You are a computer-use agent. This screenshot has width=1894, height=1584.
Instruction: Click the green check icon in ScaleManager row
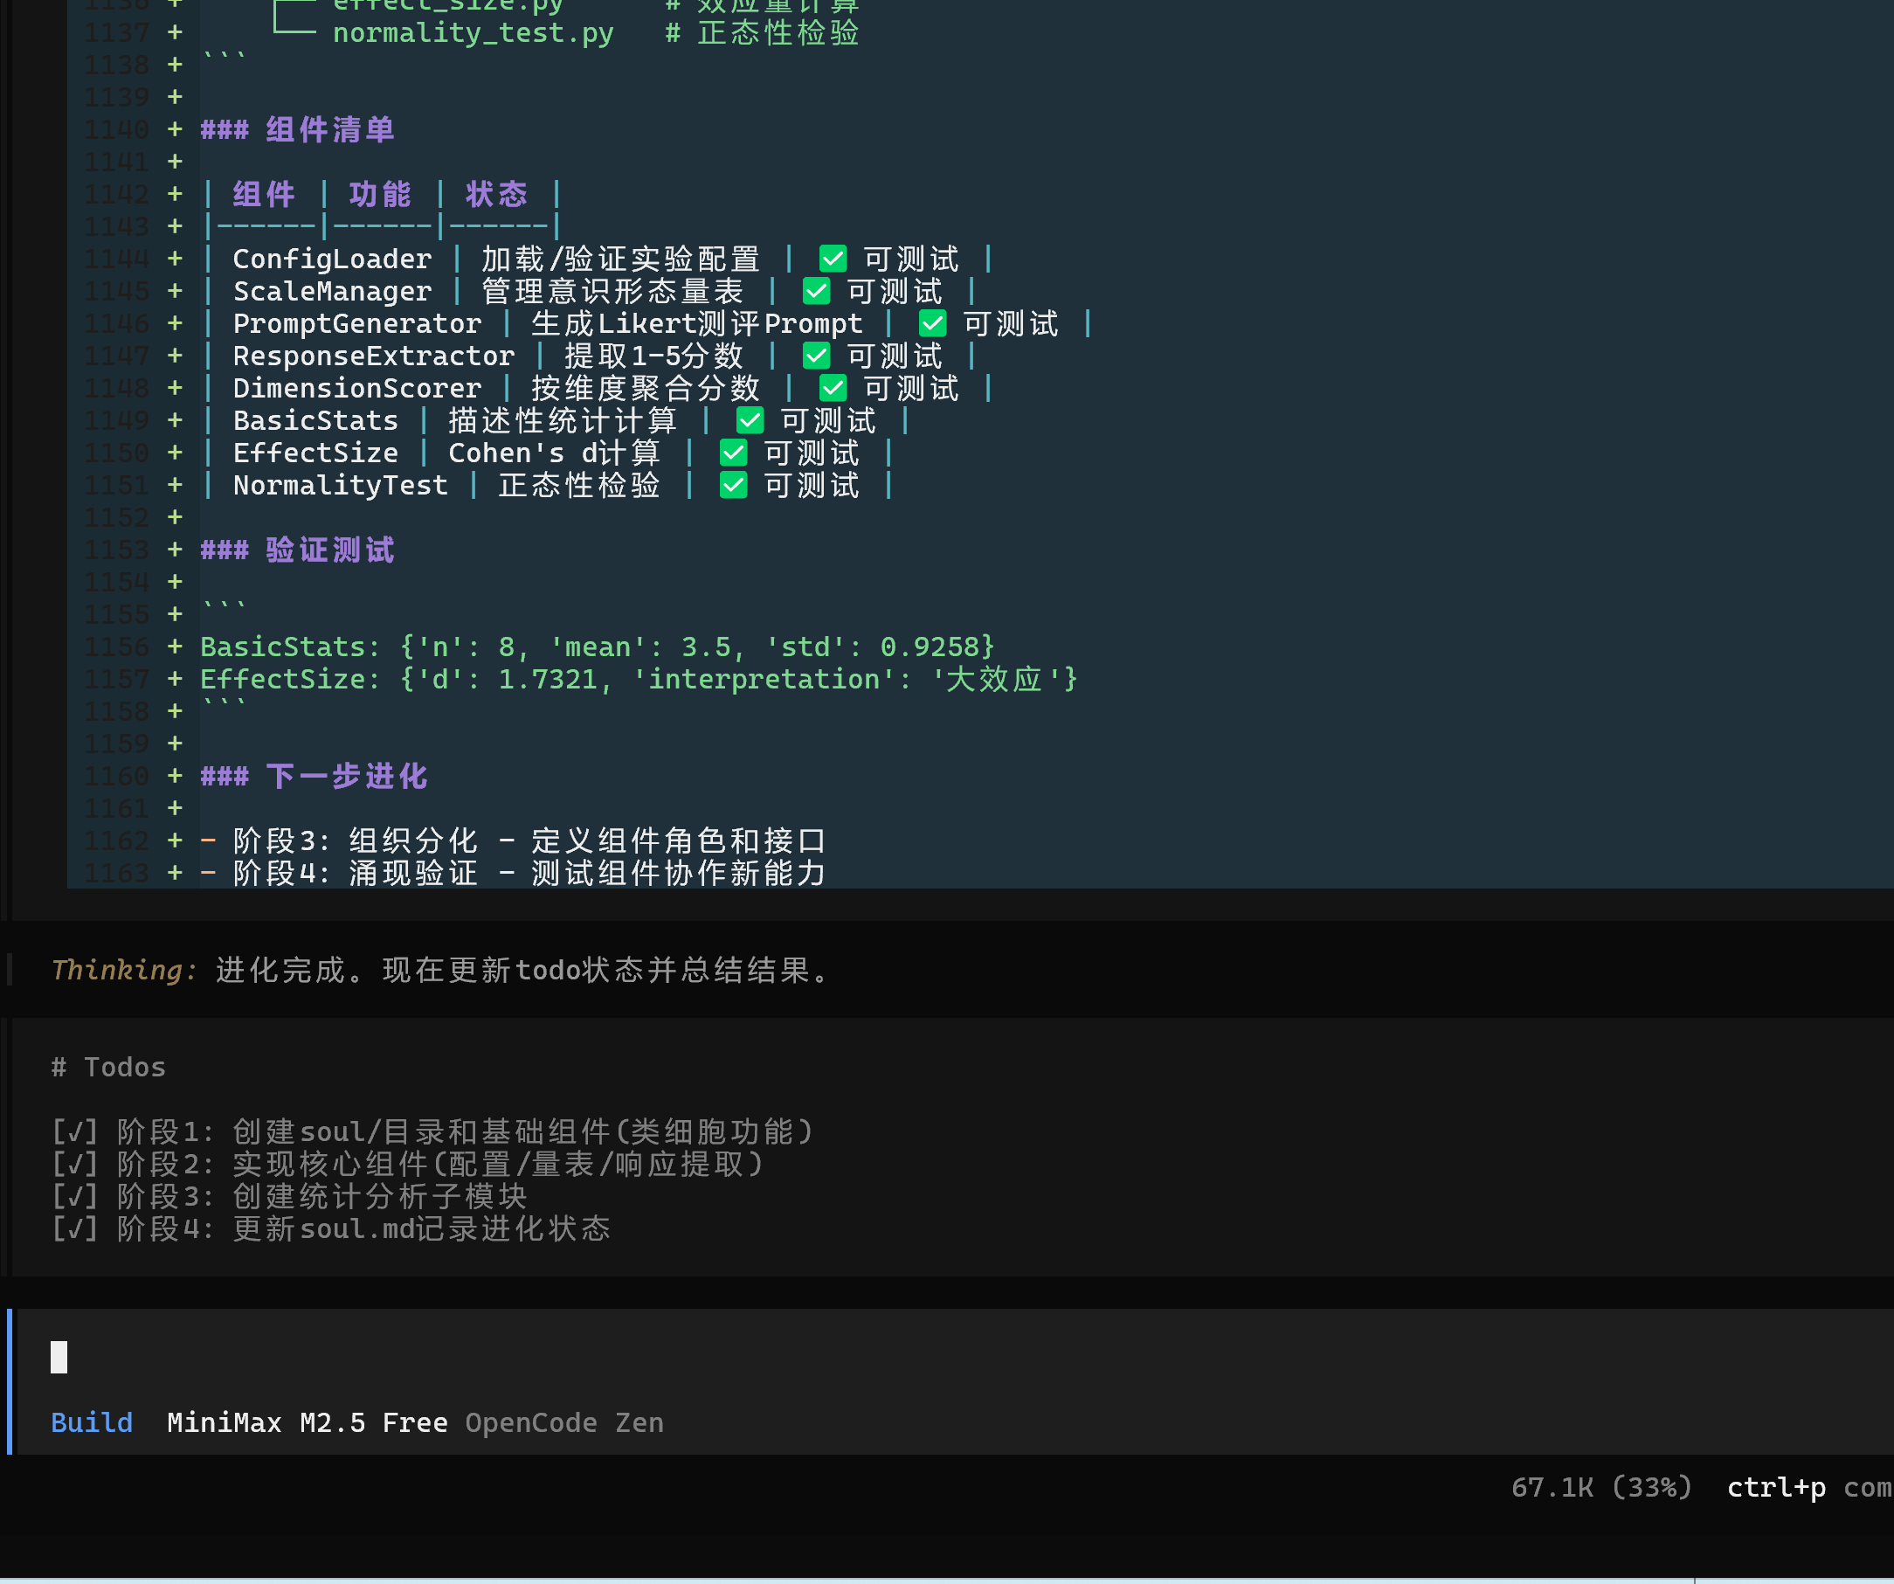[x=816, y=291]
